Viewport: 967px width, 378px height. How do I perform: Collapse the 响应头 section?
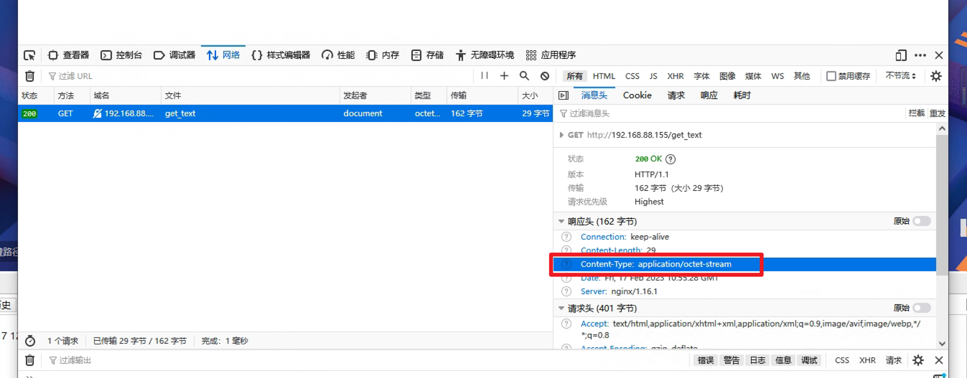click(561, 221)
